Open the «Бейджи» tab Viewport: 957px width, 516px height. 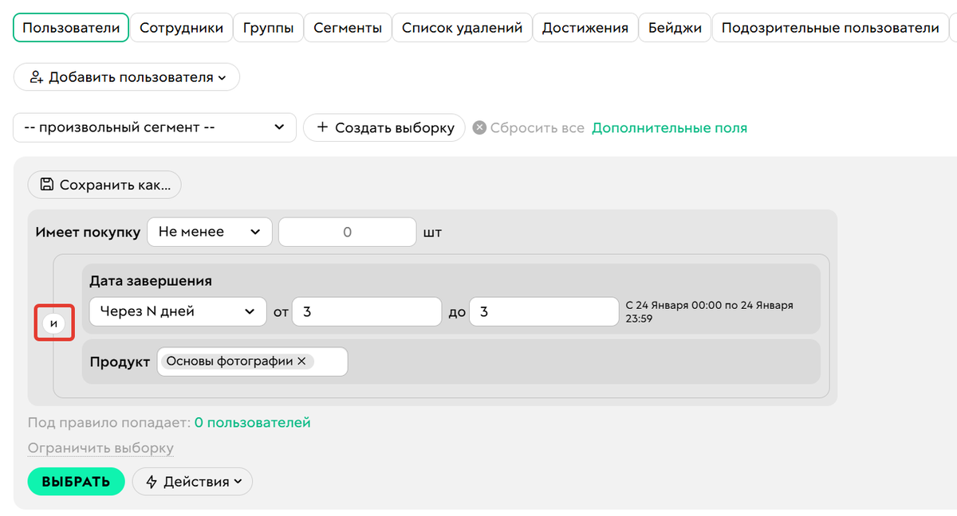tap(675, 26)
